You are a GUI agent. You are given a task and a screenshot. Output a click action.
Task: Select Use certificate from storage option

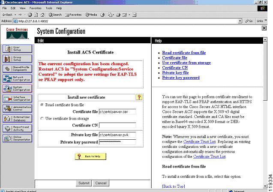42,118
